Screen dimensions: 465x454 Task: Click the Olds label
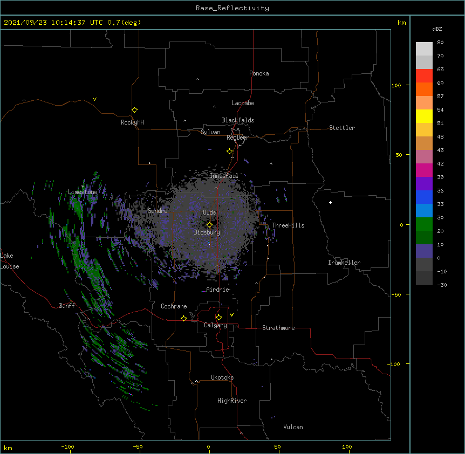209,212
